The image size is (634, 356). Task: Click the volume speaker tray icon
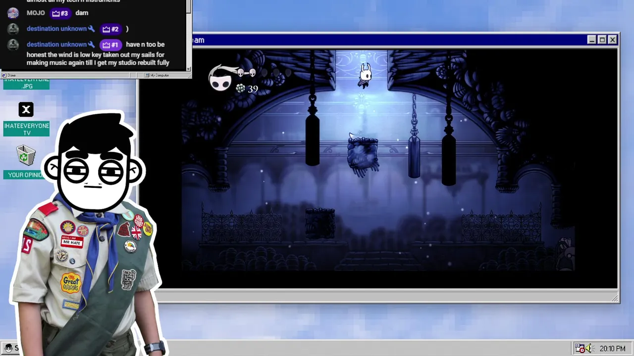[x=589, y=349]
